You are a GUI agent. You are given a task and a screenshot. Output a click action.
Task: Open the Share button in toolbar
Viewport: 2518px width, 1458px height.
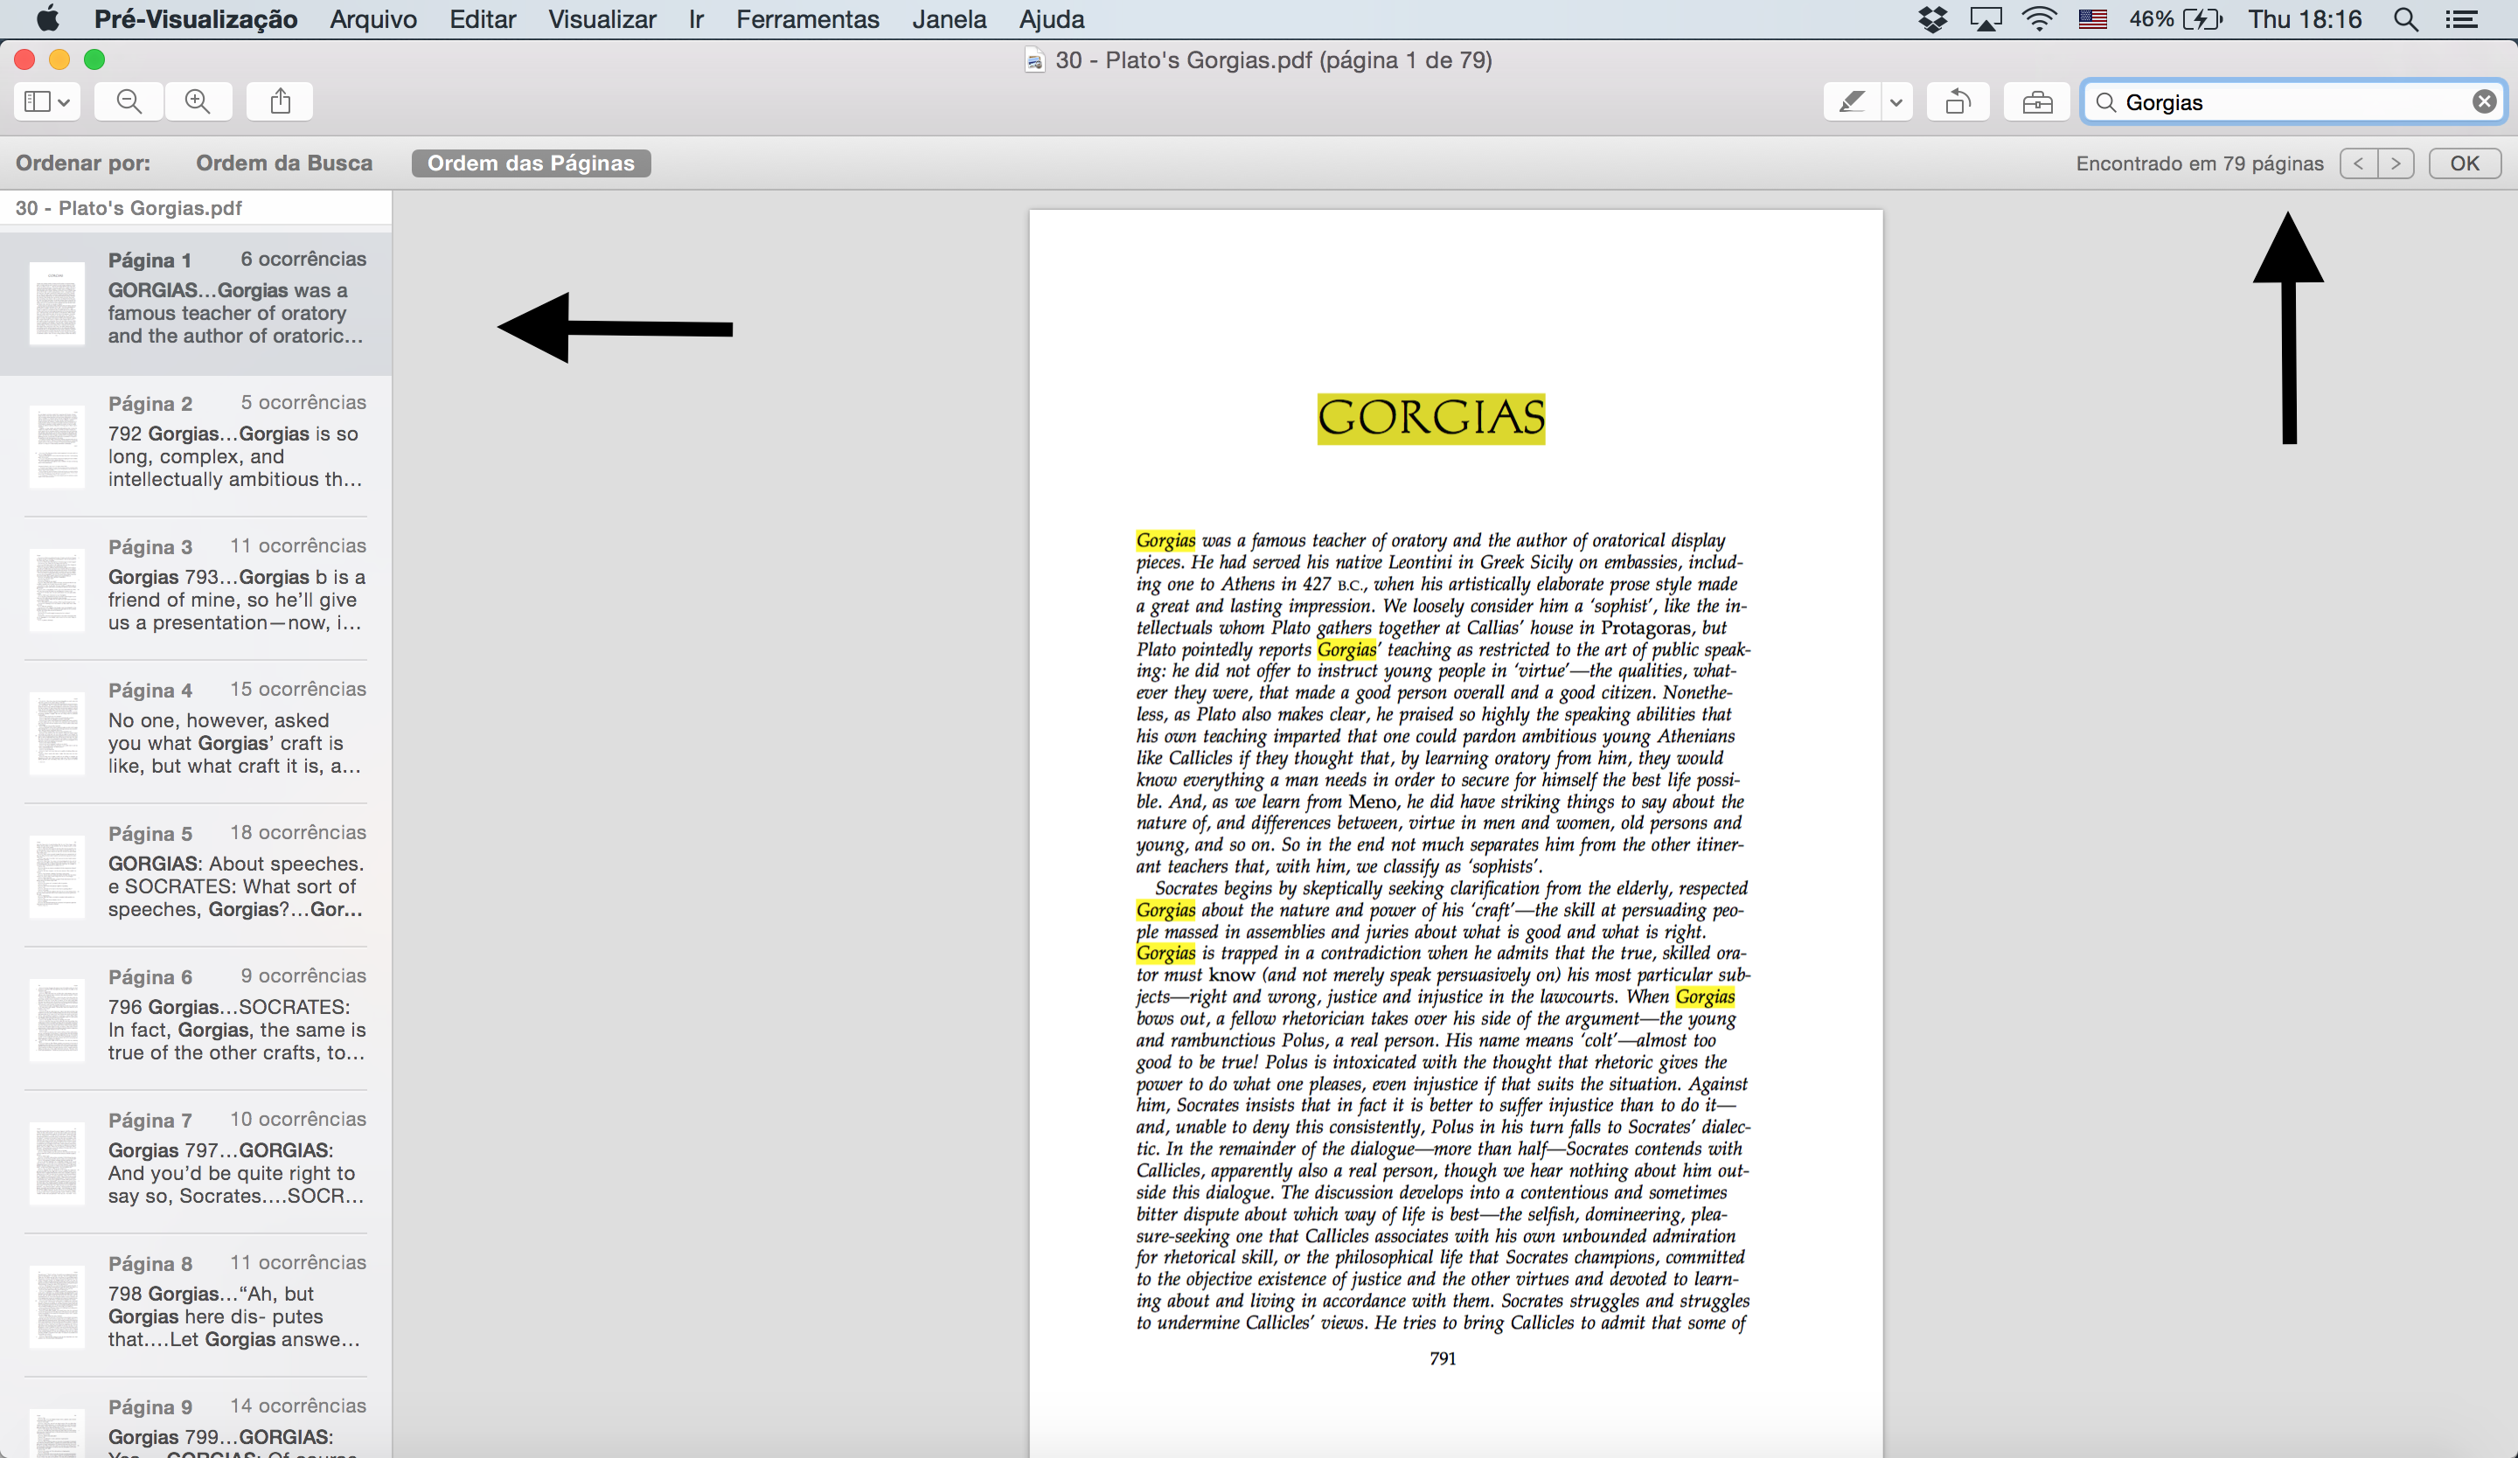click(280, 102)
